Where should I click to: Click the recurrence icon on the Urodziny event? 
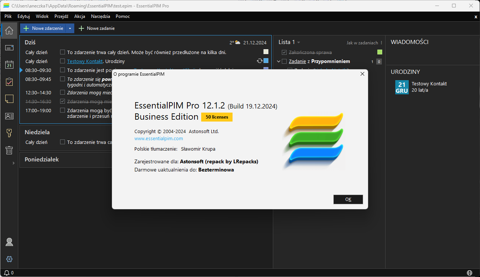click(260, 61)
